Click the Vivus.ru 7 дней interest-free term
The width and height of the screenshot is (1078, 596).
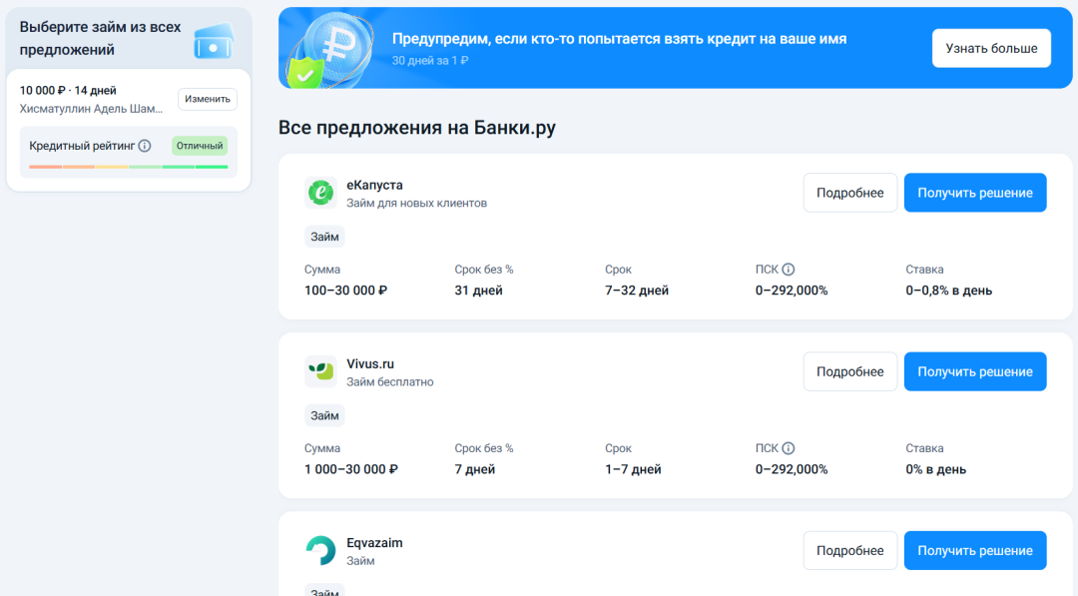tap(475, 469)
